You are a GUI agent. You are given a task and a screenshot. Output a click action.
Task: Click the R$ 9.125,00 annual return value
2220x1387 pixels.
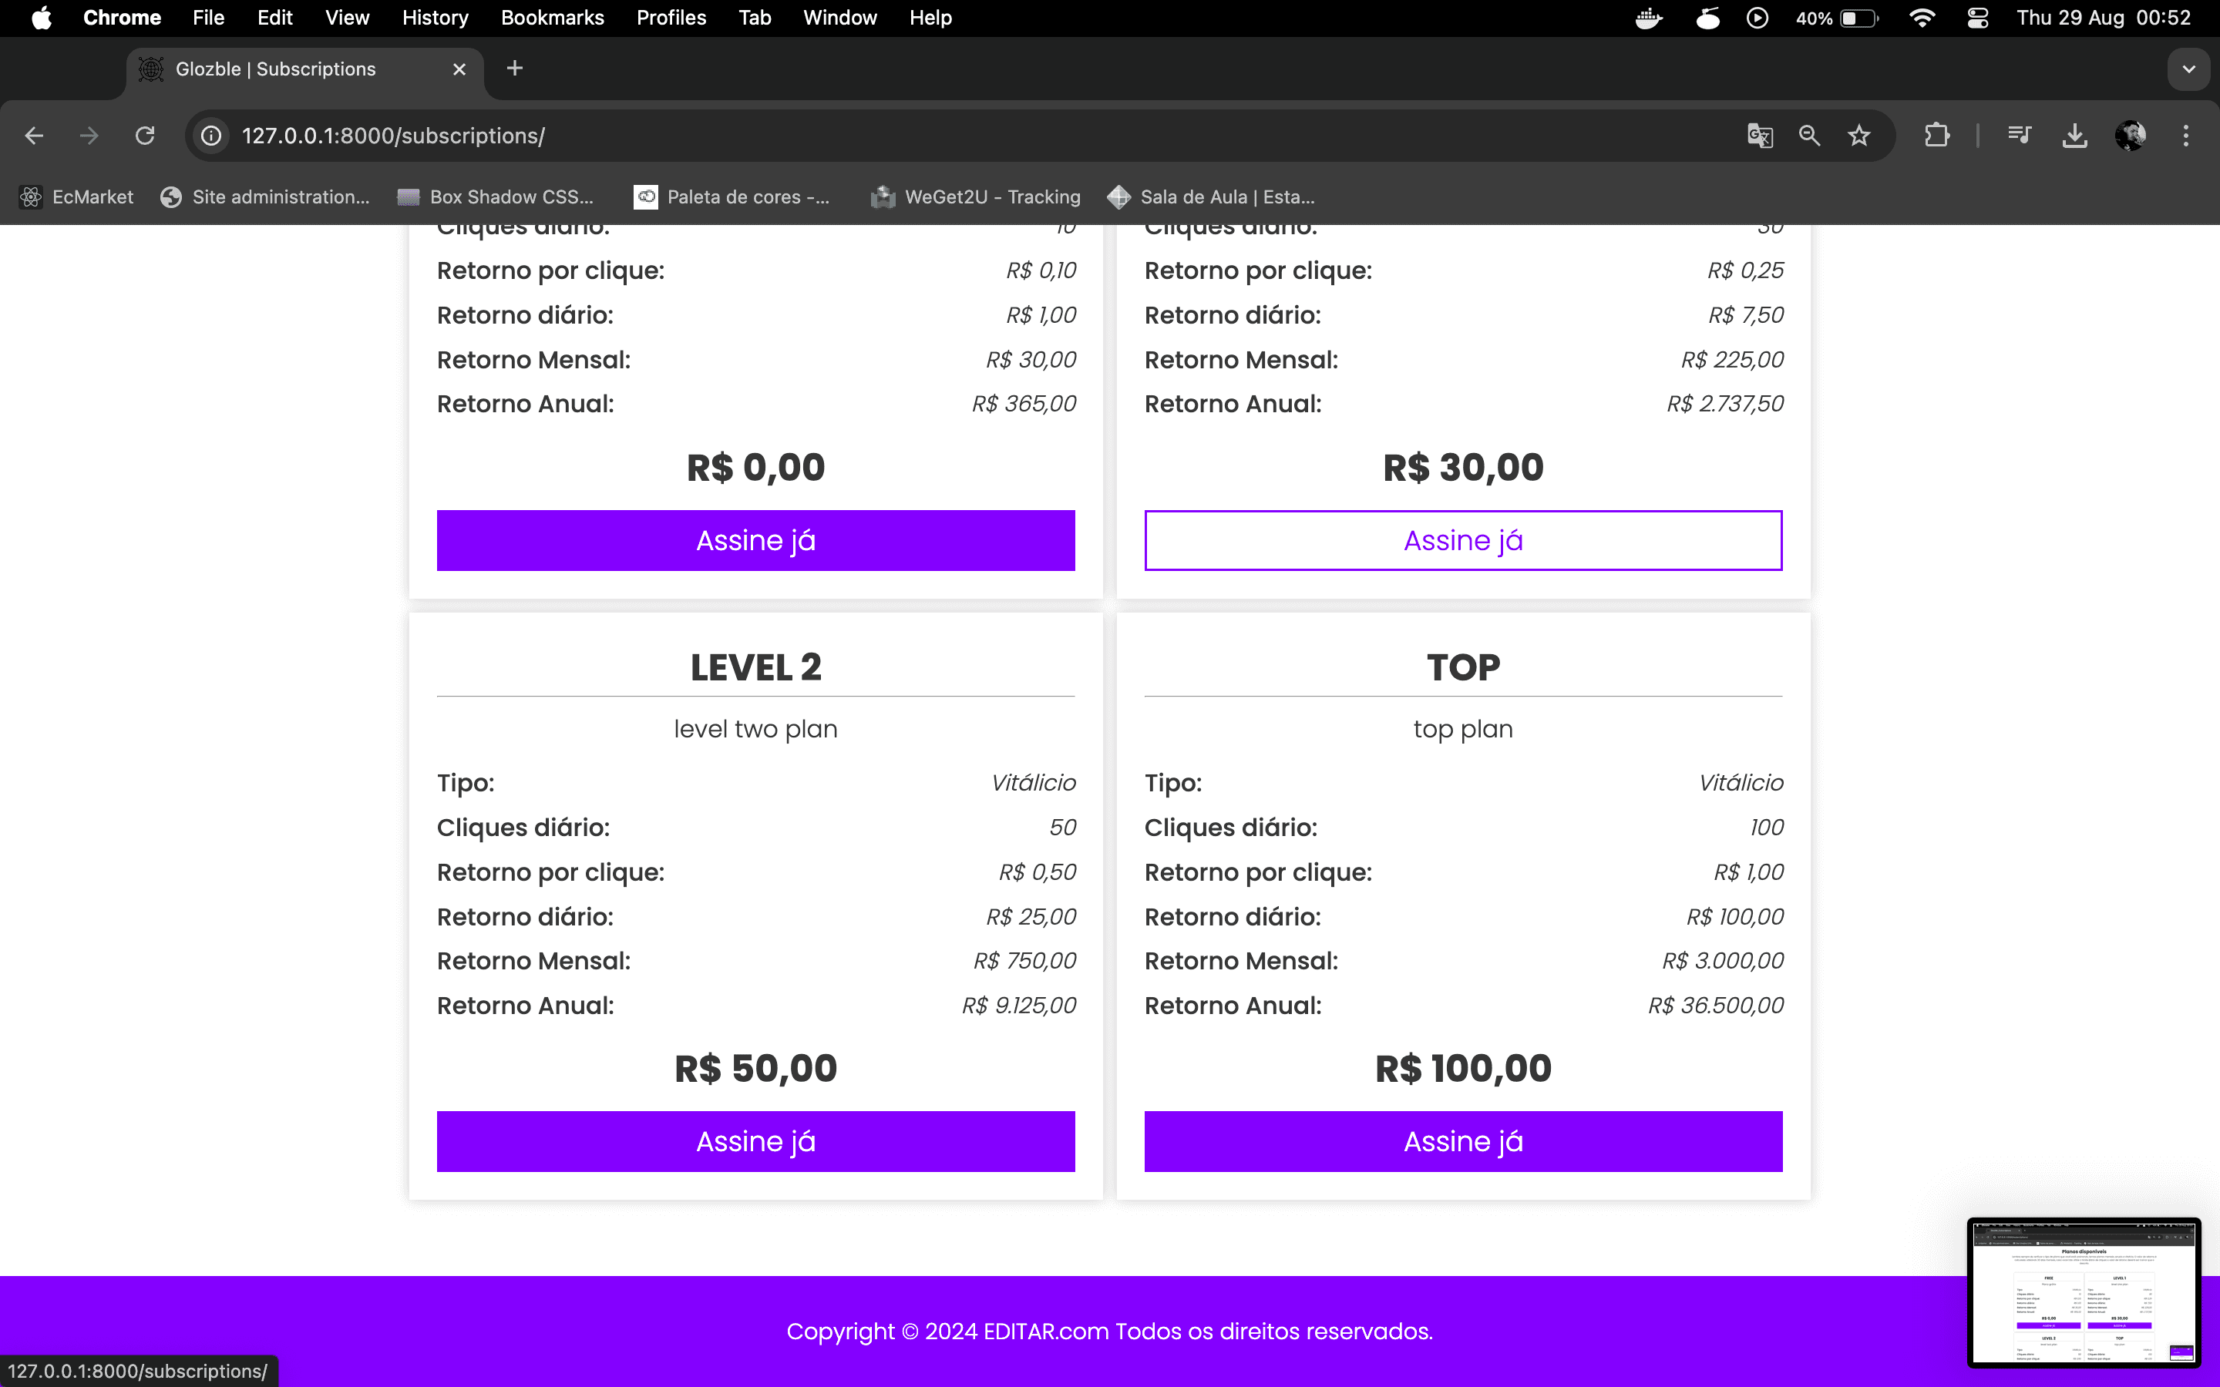coord(1019,1006)
